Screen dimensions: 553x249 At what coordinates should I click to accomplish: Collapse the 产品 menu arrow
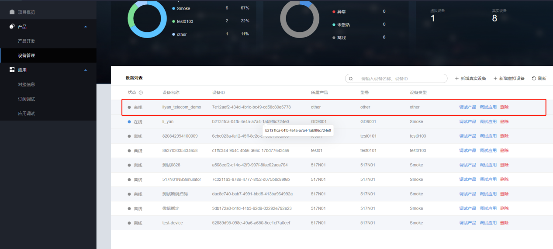coord(86,27)
